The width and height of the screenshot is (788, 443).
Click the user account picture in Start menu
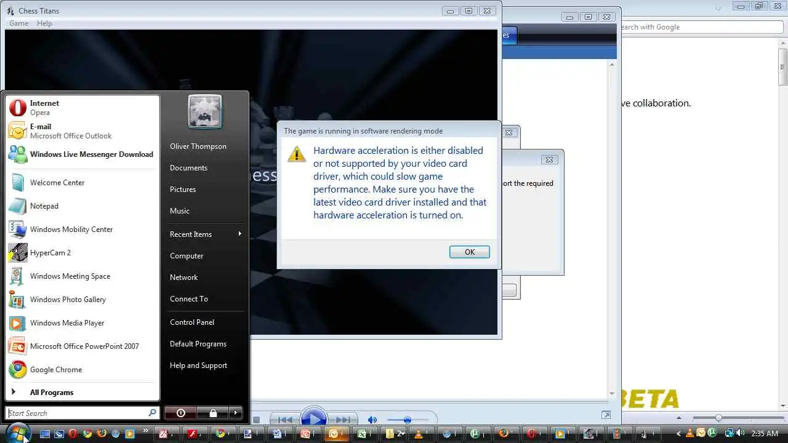point(205,112)
